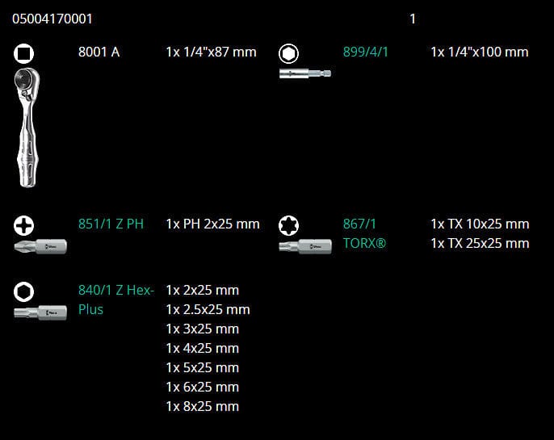Open the 899/4/1 product link

click(x=365, y=52)
